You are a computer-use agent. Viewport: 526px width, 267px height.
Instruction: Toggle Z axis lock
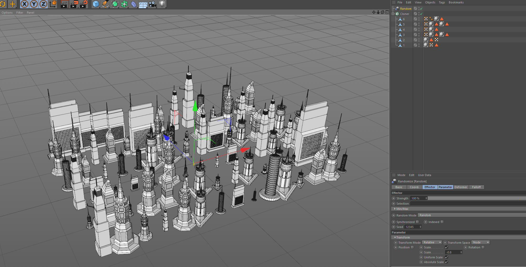pos(43,4)
